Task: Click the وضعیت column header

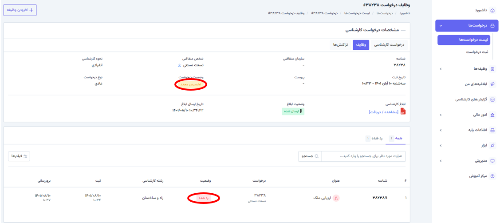Action: tap(206, 180)
